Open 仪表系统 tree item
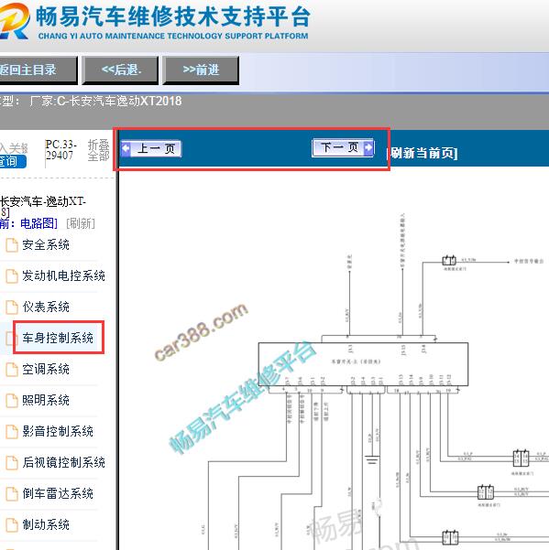 46,307
